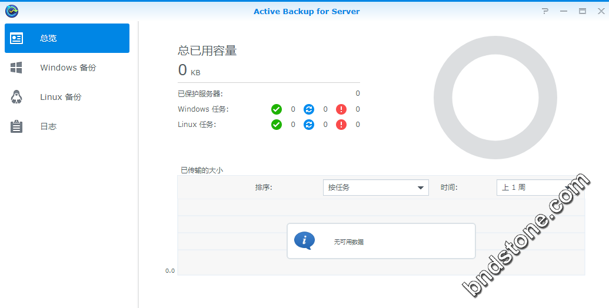Click green success icon in Windows 任务 row
The width and height of the screenshot is (609, 308).
click(277, 109)
